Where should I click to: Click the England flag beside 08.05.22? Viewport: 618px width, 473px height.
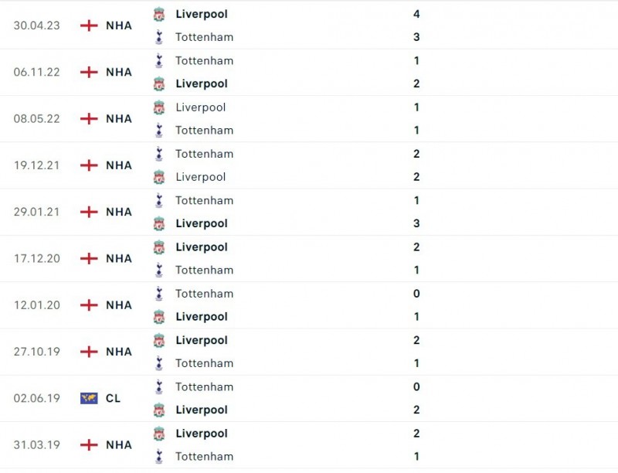pos(89,119)
